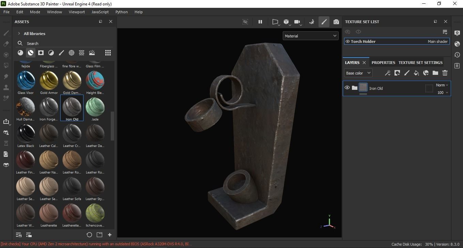Toggle Iron Old layer visibility eye
This screenshot has width=463, height=248.
(347, 88)
